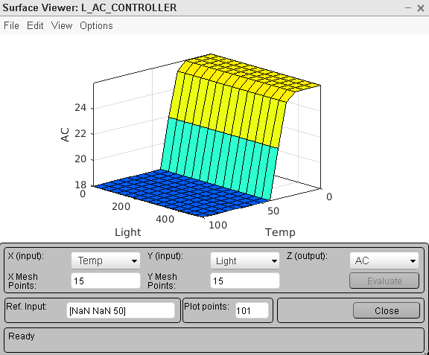Click the Ref. Input: label
429x355 pixels.
26,307
